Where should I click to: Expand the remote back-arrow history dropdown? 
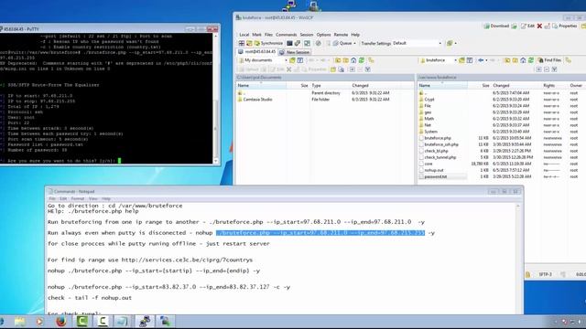click(x=486, y=60)
